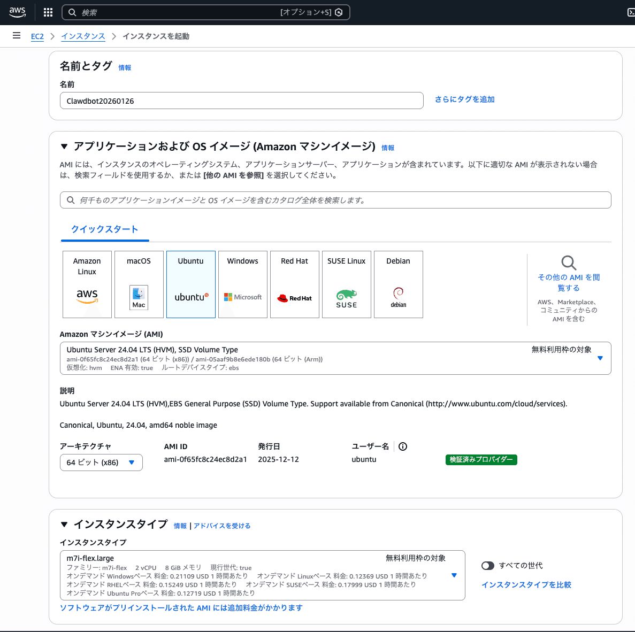635x632 pixels.
Task: Open the navigation hamburger icon
Action: pos(17,36)
